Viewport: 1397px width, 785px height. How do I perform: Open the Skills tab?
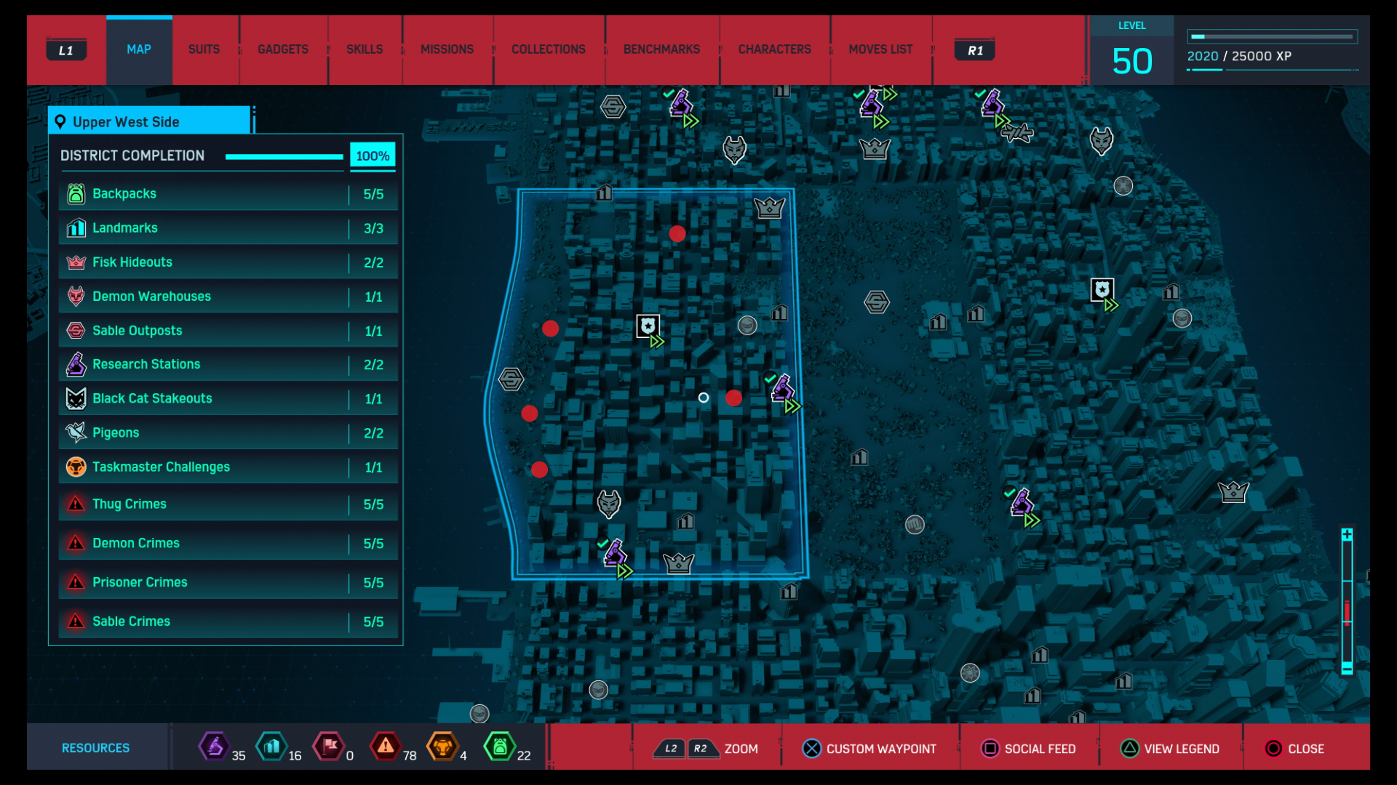click(364, 49)
